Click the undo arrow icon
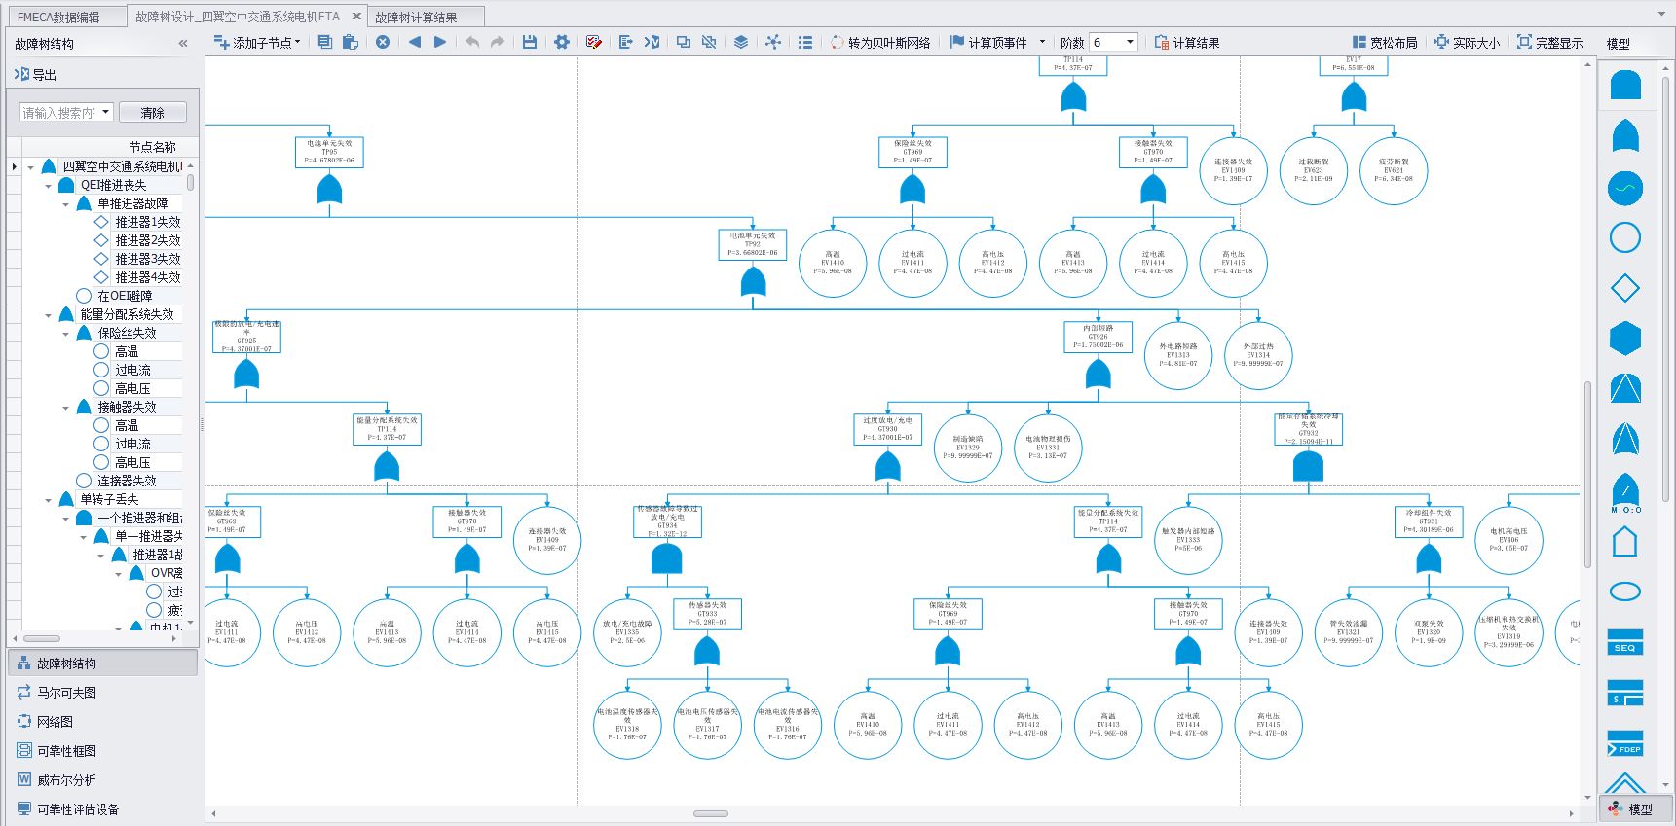 [472, 42]
